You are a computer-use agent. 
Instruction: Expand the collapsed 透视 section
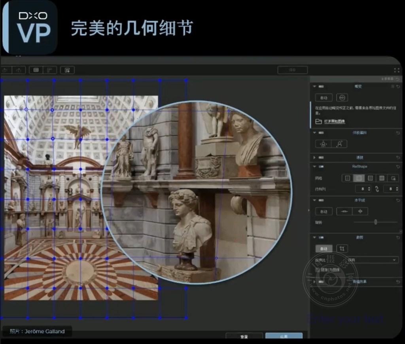tap(314, 157)
